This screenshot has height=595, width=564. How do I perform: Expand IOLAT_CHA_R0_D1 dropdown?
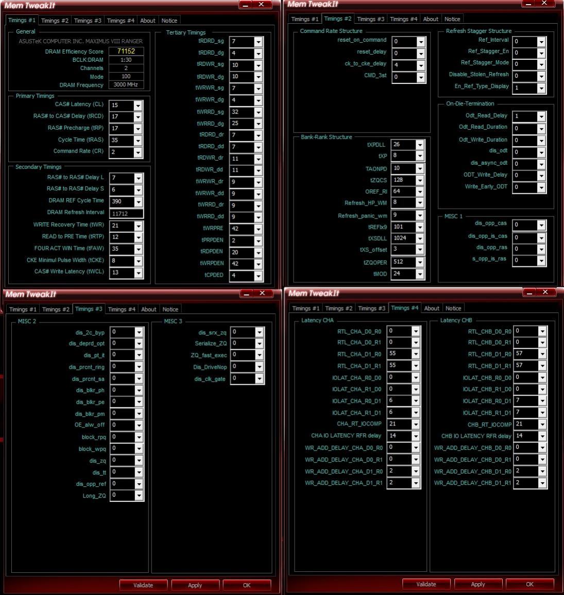[416, 401]
